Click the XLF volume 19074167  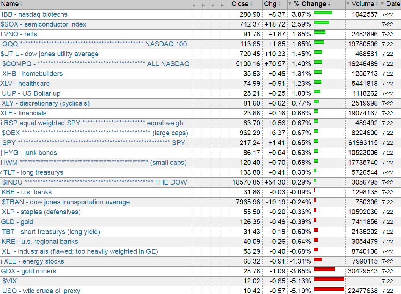point(363,113)
